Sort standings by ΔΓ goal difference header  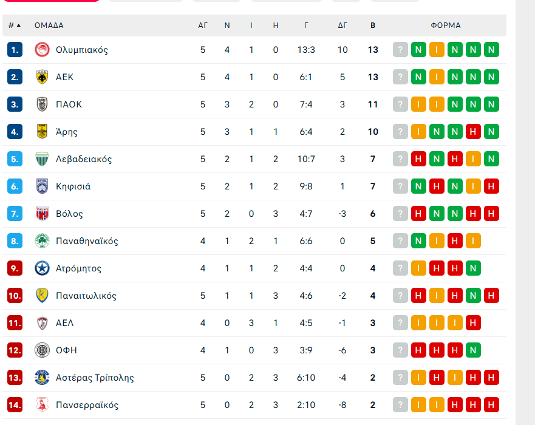pyautogui.click(x=342, y=25)
